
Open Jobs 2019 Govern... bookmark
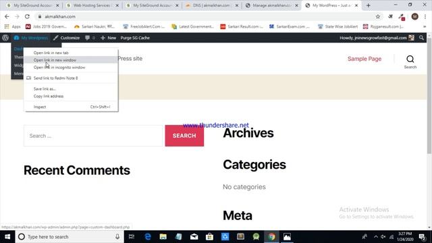47,26
